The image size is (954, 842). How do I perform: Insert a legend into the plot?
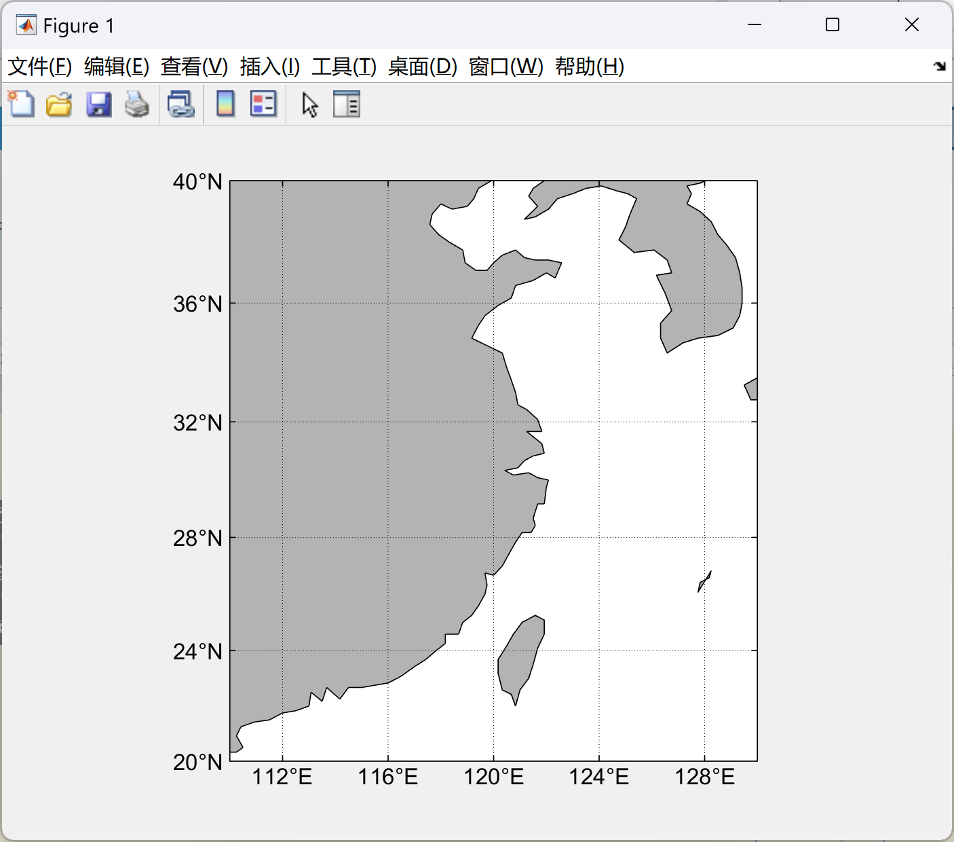pyautogui.click(x=263, y=104)
